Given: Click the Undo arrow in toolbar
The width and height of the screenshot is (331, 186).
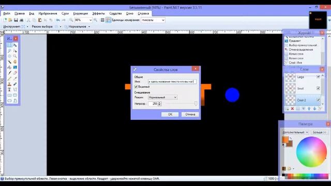Looking at the screenshot, I should tap(58, 20).
